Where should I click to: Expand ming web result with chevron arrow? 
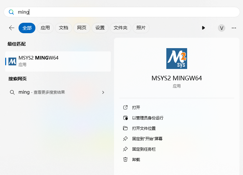103,92
